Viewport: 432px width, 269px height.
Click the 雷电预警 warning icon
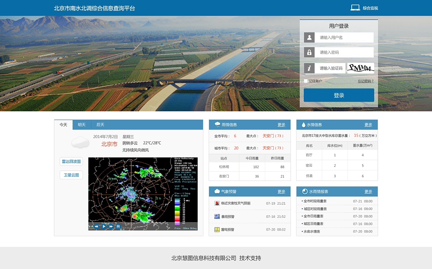tap(217, 230)
